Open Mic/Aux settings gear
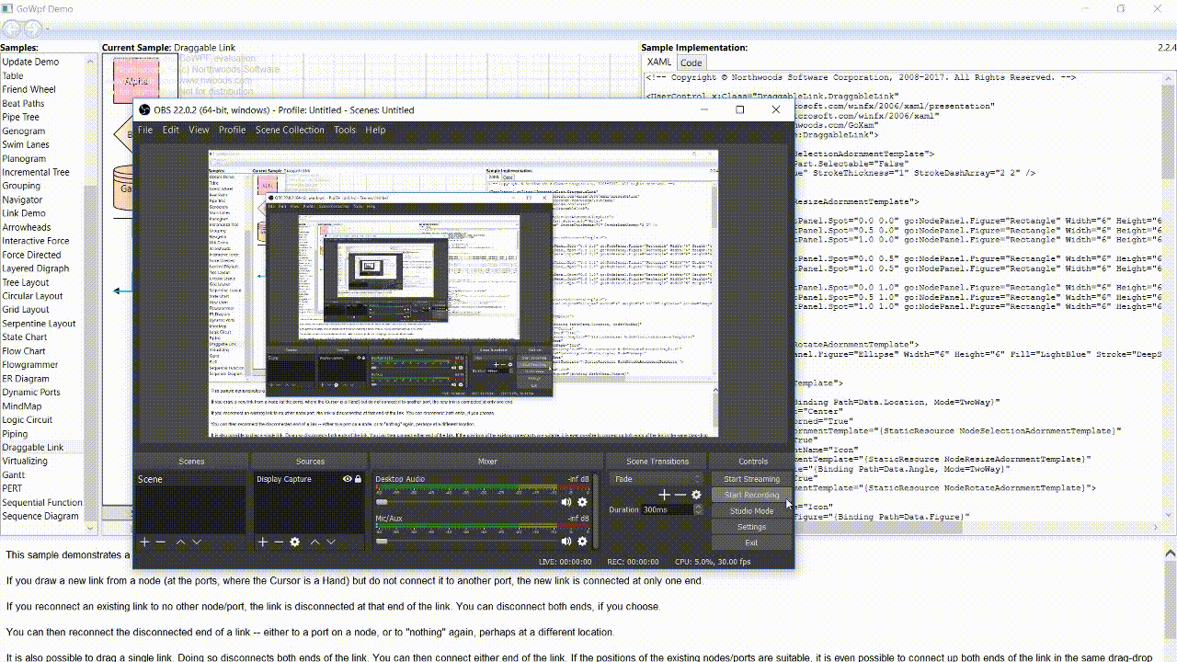This screenshot has width=1177, height=662. 582,542
